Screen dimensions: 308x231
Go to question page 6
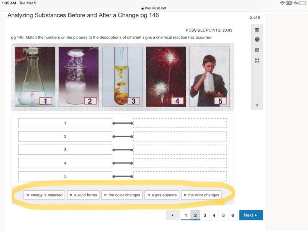[233, 215]
